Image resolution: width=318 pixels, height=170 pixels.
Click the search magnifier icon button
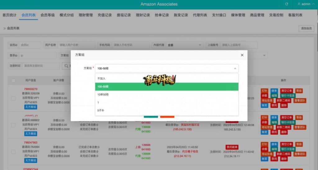(x=66, y=66)
